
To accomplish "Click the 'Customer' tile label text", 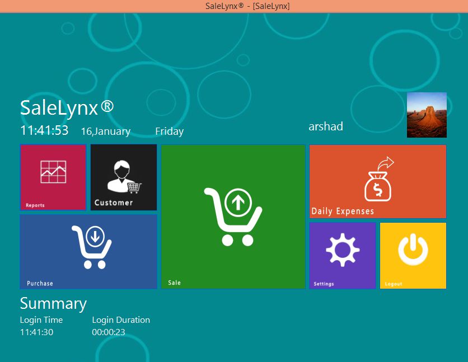I will click(114, 203).
